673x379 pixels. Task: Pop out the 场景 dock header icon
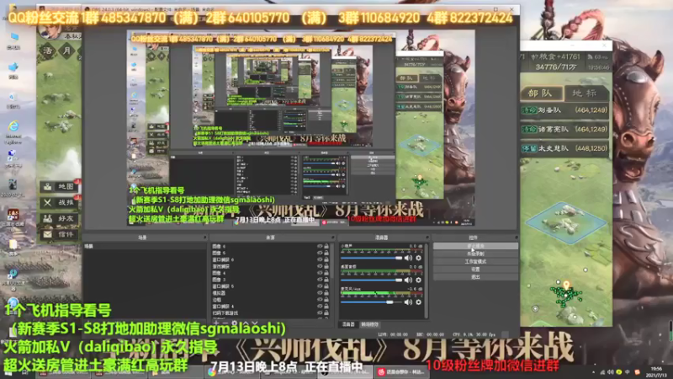coord(204,238)
